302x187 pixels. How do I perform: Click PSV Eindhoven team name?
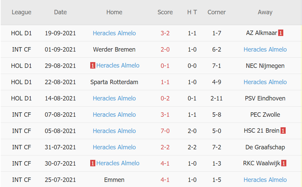pyautogui.click(x=265, y=98)
